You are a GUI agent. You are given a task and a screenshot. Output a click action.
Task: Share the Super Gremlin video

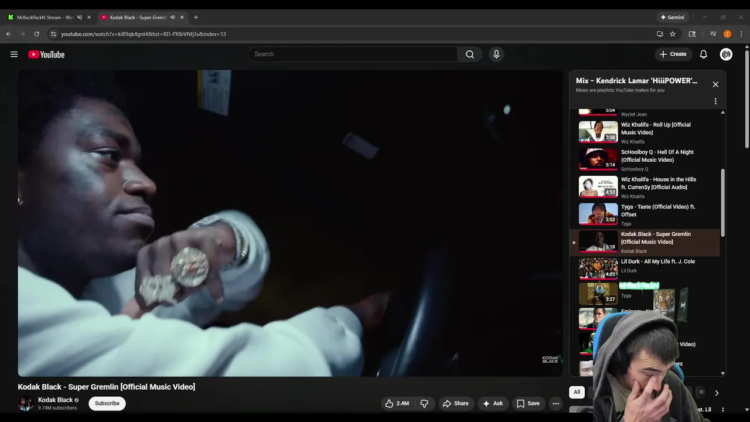(455, 403)
